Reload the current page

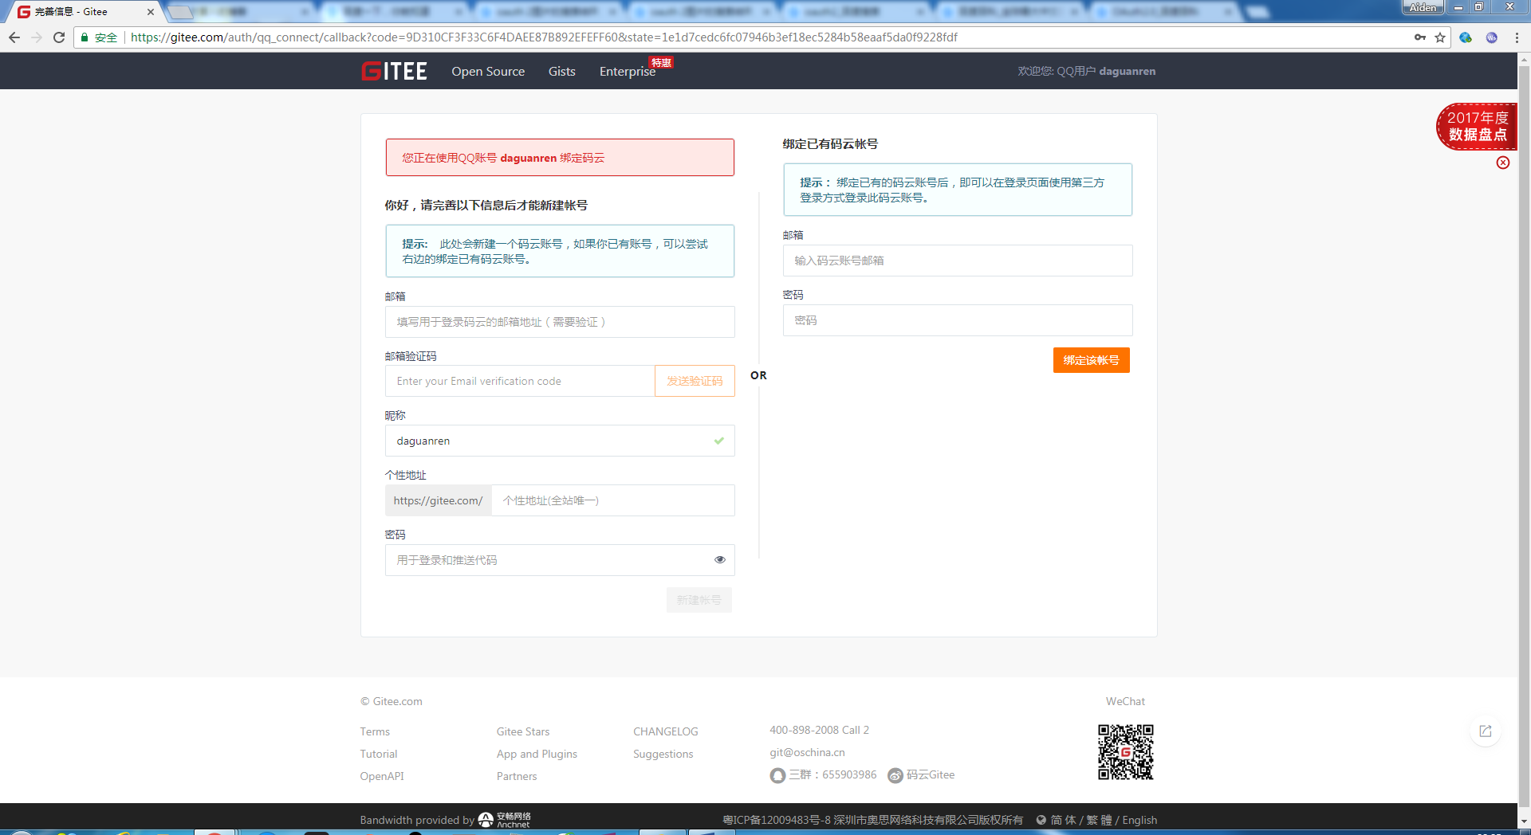[59, 37]
